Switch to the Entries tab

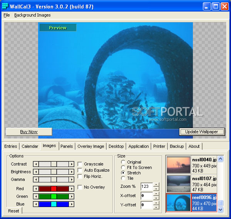click(11, 146)
